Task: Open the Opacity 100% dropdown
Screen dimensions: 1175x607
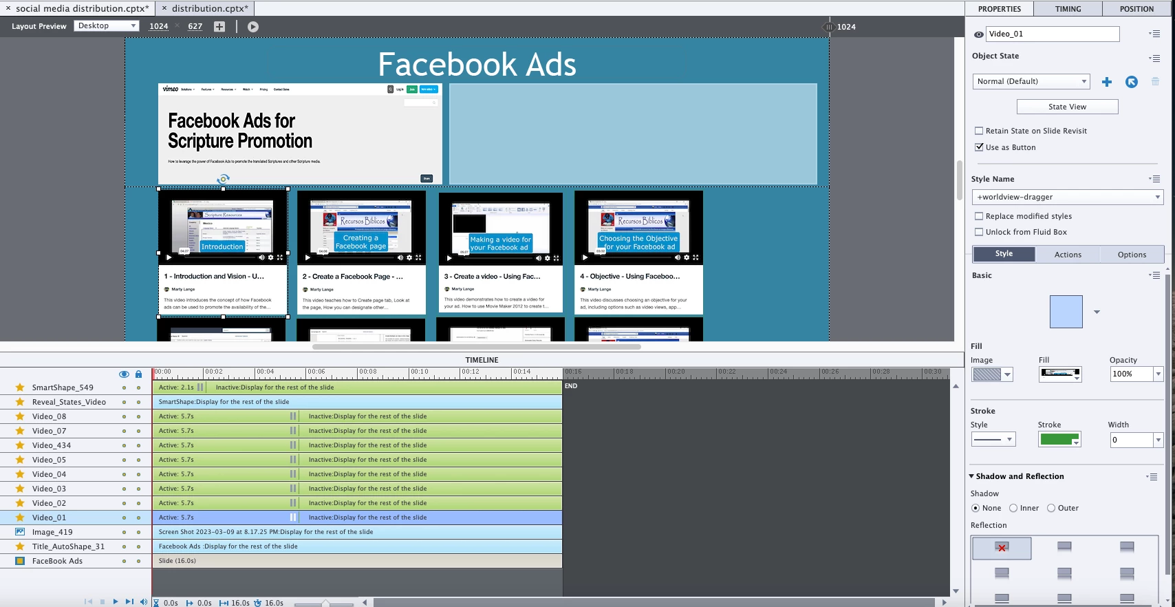Action: [1158, 374]
